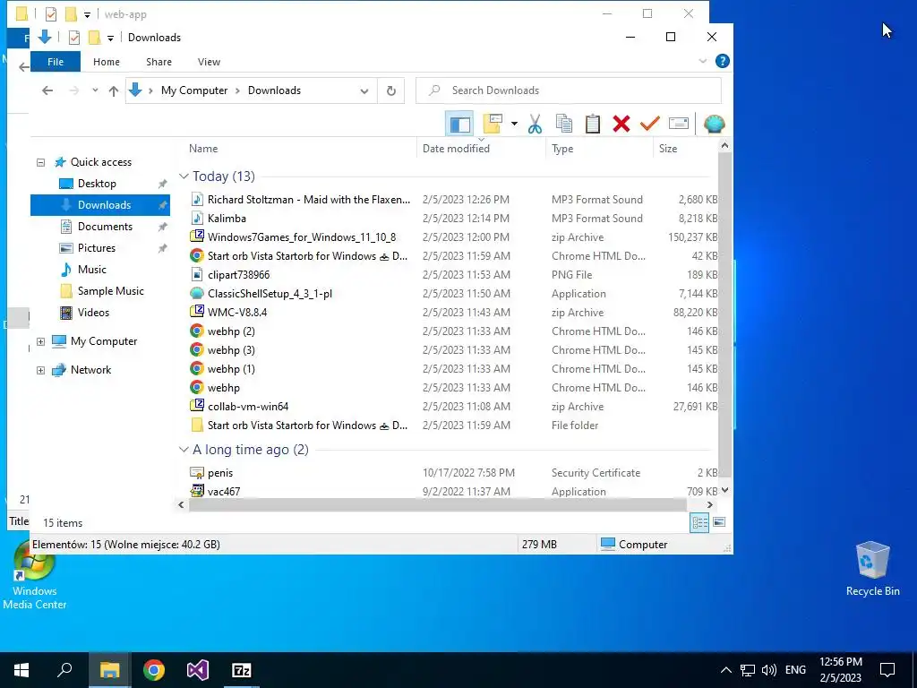This screenshot has width=917, height=688.
Task: Select WMC-V8.8.4 zip archive
Action: (236, 313)
